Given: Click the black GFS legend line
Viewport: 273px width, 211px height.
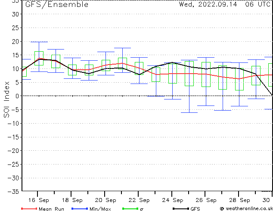Looking at the screenshot, I should (181, 208).
